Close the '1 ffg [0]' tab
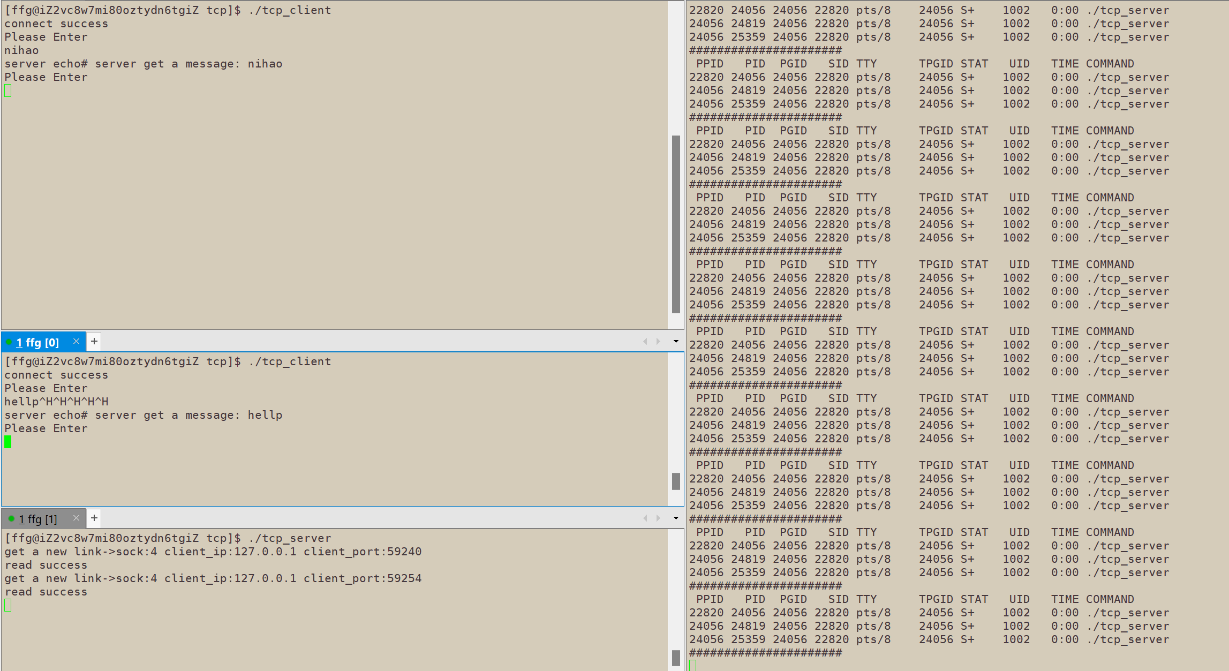Image resolution: width=1229 pixels, height=671 pixels. coord(76,341)
